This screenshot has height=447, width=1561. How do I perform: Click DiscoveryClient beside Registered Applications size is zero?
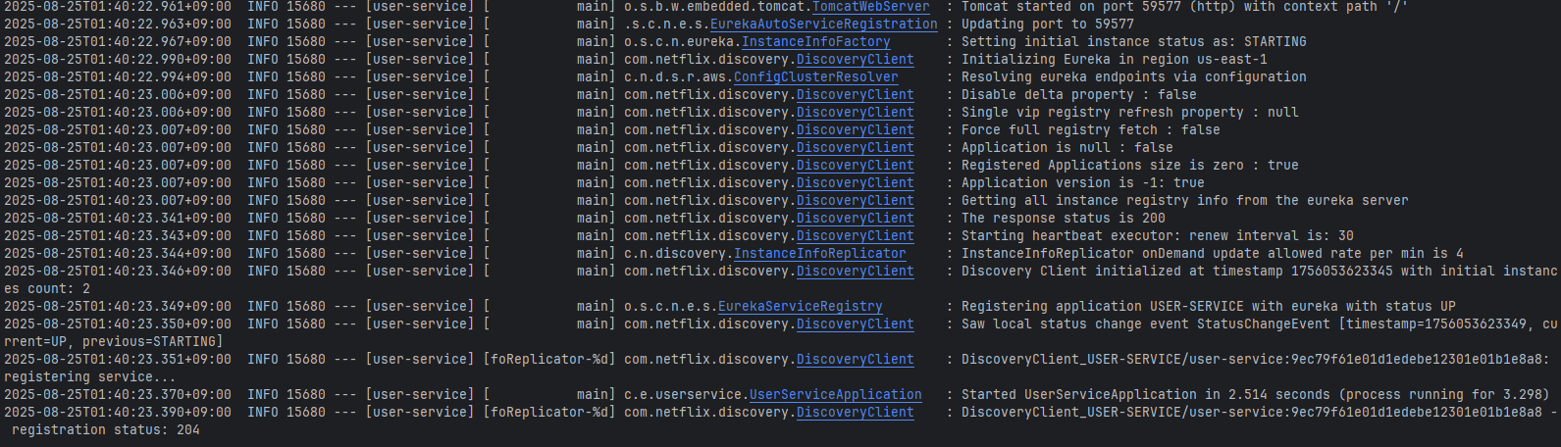click(855, 166)
